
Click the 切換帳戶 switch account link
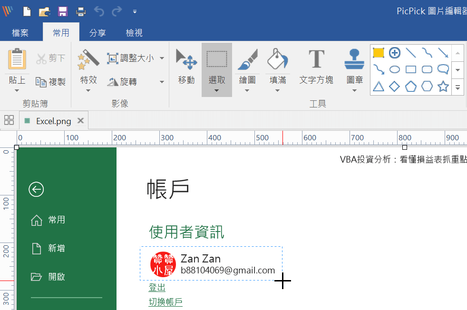coord(165,302)
